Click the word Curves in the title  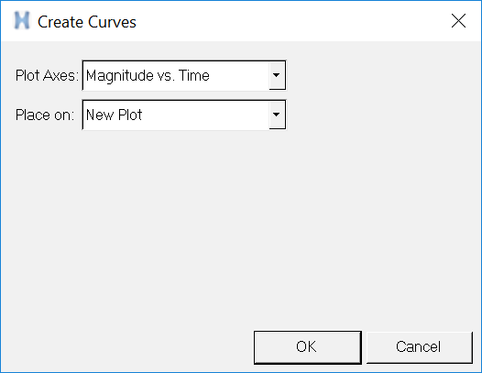[112, 22]
